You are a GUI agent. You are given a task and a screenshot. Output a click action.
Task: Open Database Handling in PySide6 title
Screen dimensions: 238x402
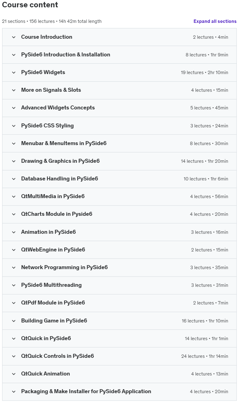click(x=59, y=179)
